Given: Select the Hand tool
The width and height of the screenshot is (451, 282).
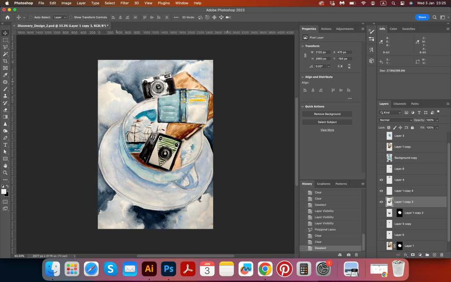Looking at the screenshot, I should click(5, 165).
